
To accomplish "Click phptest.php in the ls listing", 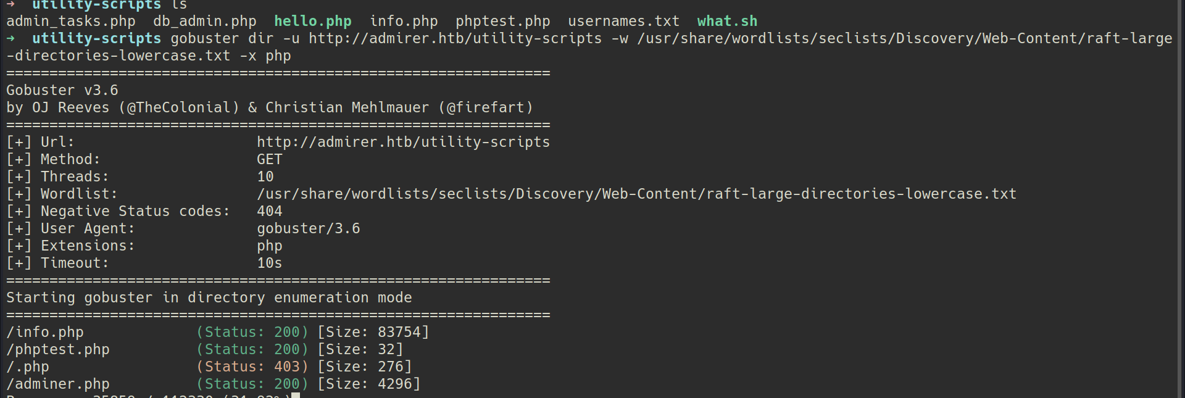I will 502,22.
